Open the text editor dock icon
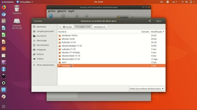Viewport: 197px width, 110px height. (4, 55)
